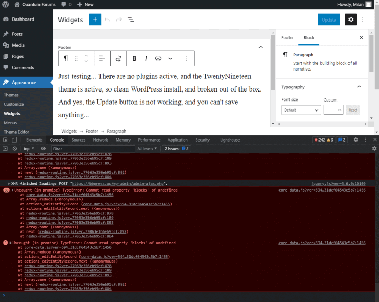The image size is (379, 302).
Task: Toggle the eye live expression icon
Action: coord(43,149)
